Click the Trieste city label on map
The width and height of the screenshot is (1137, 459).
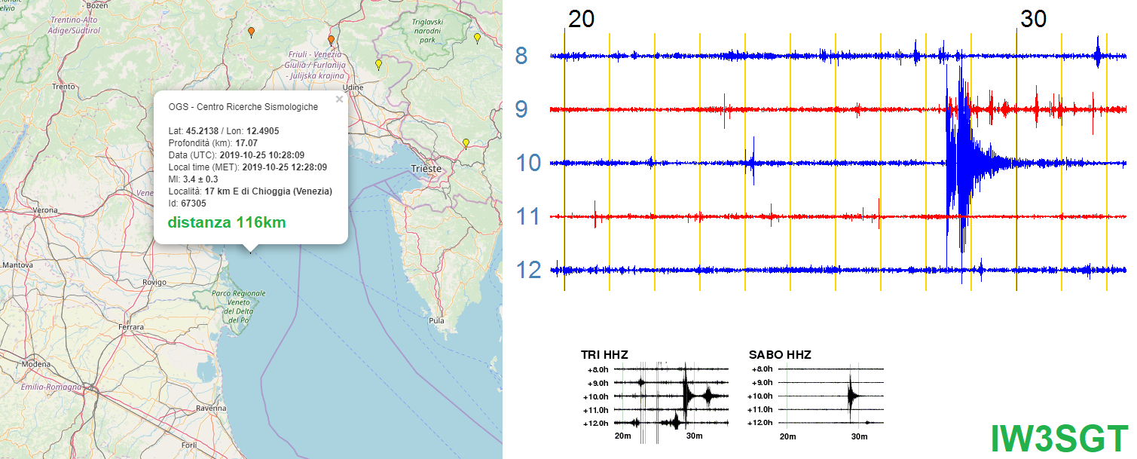point(426,168)
